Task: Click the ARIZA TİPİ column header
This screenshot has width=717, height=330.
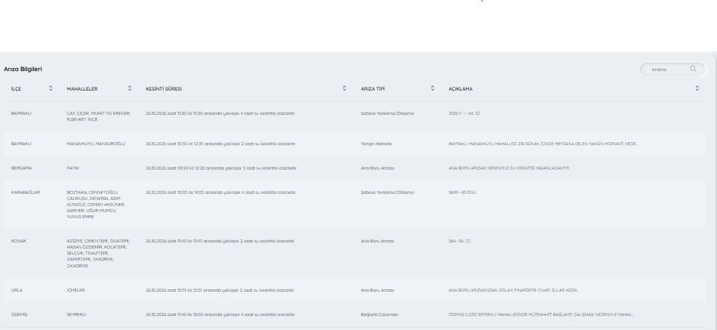Action: click(x=373, y=89)
